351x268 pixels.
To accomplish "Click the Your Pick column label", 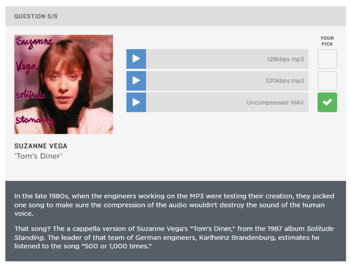I will (x=327, y=41).
